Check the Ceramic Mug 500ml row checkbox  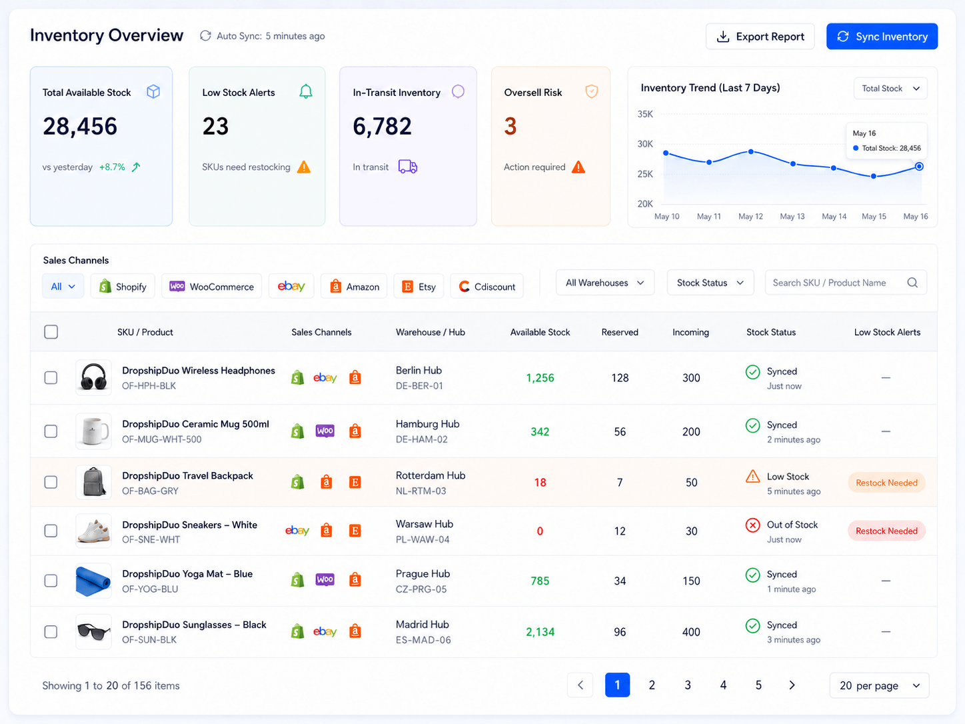(x=51, y=431)
